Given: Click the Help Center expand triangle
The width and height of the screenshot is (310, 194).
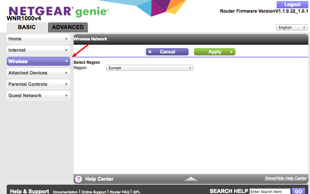Looking at the screenshot, I should point(191,179).
